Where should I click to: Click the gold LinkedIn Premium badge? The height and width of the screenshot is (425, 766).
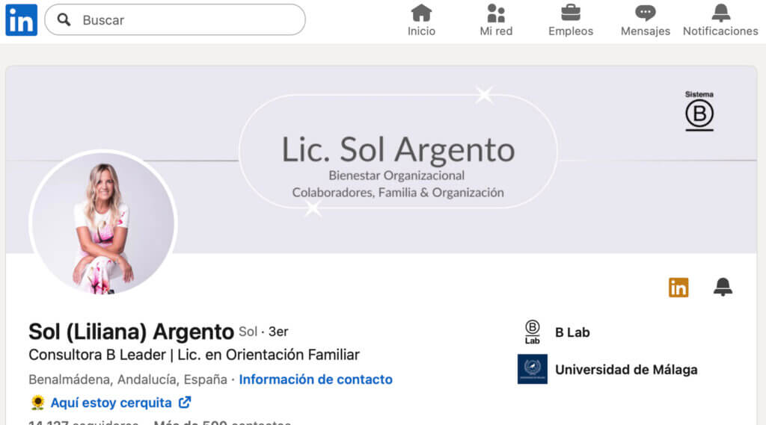coord(678,287)
